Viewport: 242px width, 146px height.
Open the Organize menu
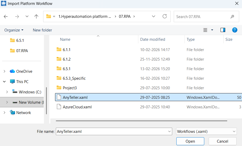coord(14,30)
